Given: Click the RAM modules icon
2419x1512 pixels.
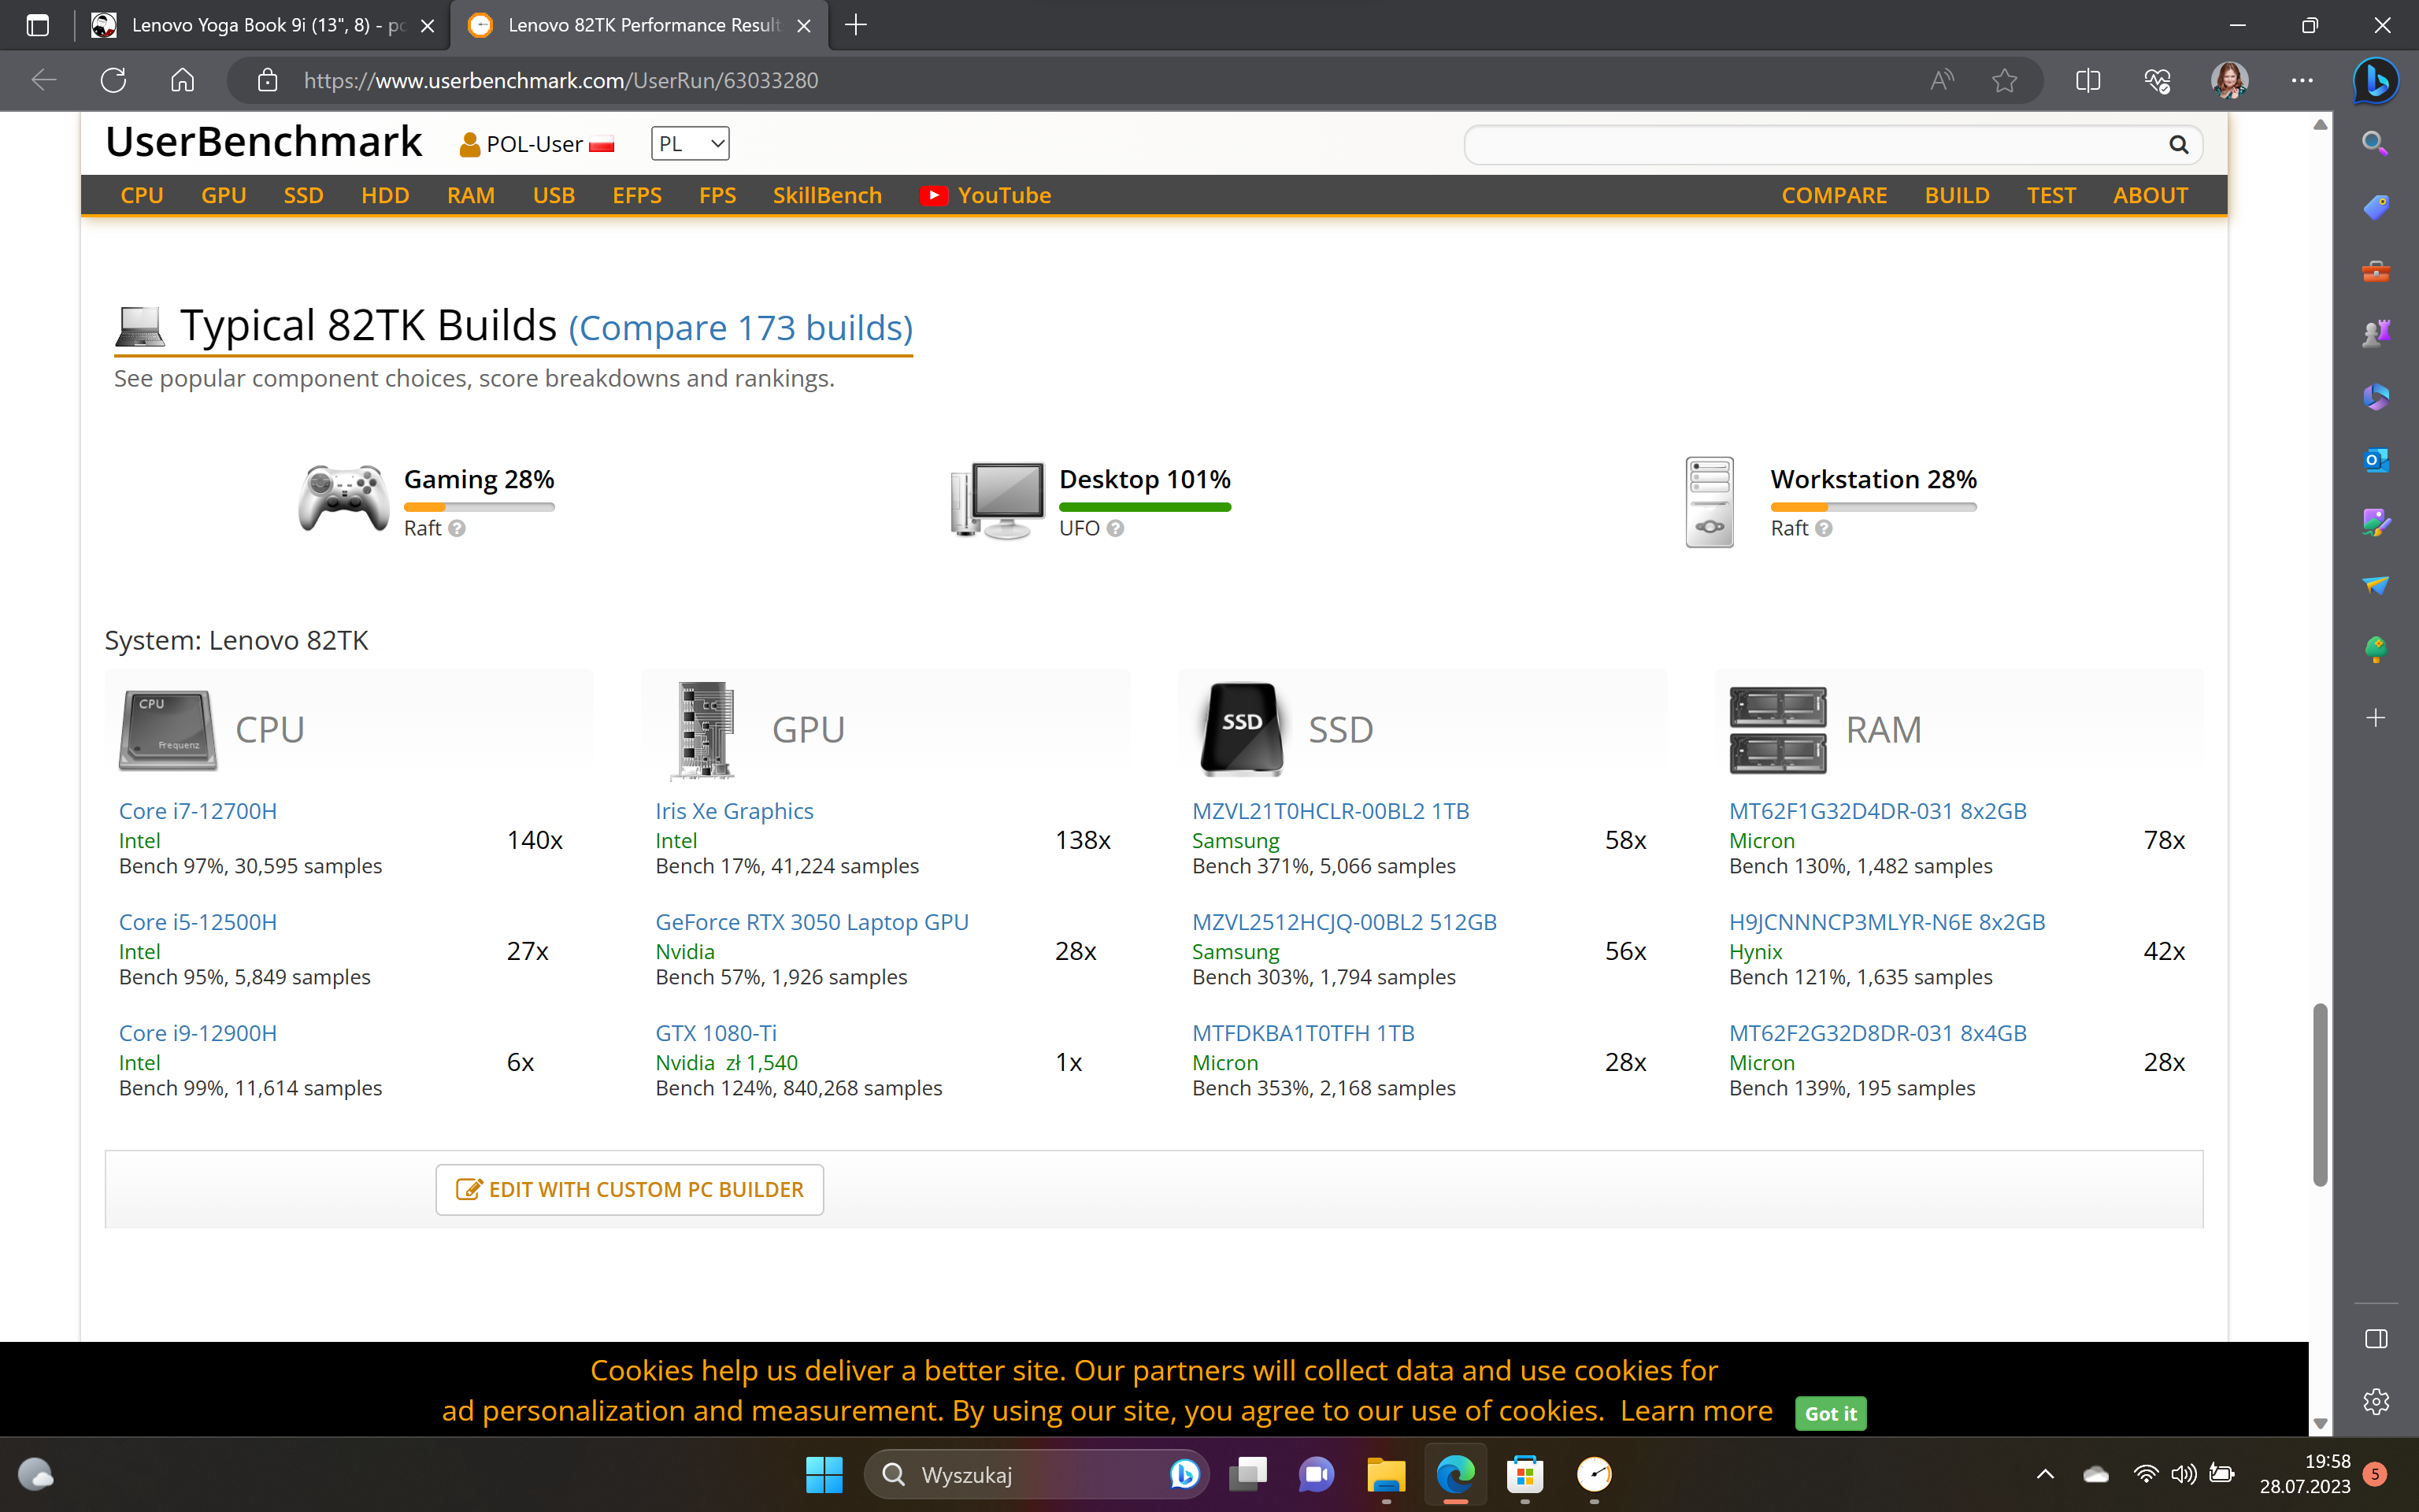Looking at the screenshot, I should click(x=1777, y=730).
